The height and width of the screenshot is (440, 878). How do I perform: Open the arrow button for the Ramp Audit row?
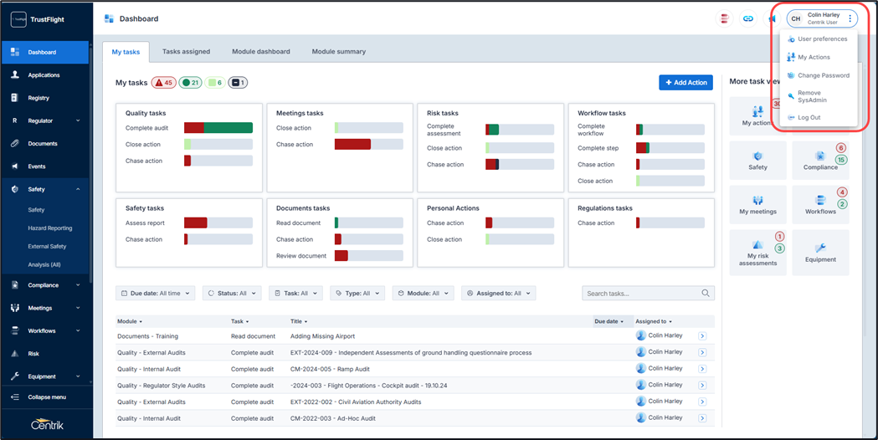[702, 369]
